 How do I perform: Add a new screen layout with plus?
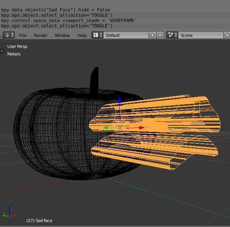[152, 35]
